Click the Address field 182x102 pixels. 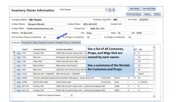tap(50, 33)
